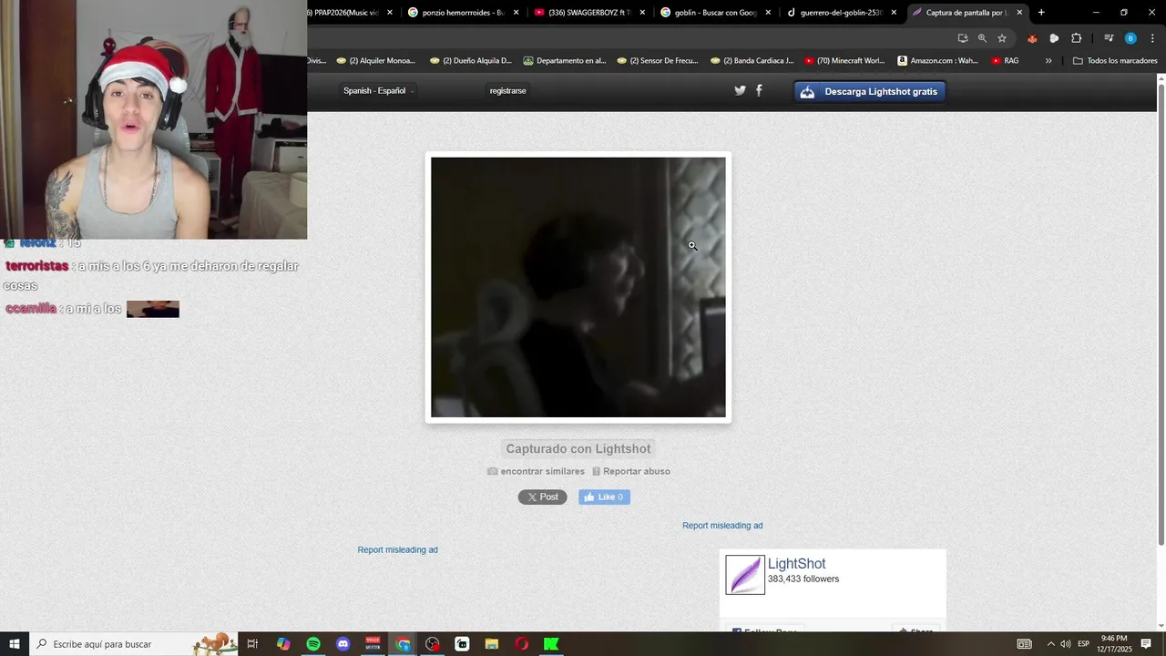Zoom into the captured screenshot image
The width and height of the screenshot is (1166, 656).
[578, 287]
